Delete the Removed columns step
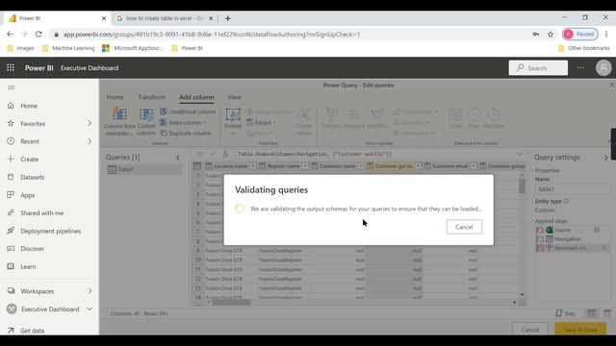The image size is (616, 346). point(604,248)
